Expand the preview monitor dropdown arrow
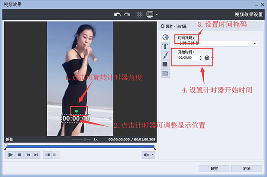The height and width of the screenshot is (177, 267). coord(157,15)
